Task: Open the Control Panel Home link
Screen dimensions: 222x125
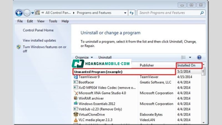Action: click(38, 30)
